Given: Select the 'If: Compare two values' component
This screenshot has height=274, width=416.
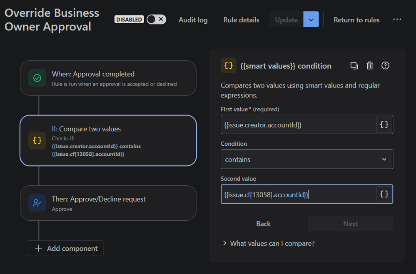Looking at the screenshot, I should (108, 141).
